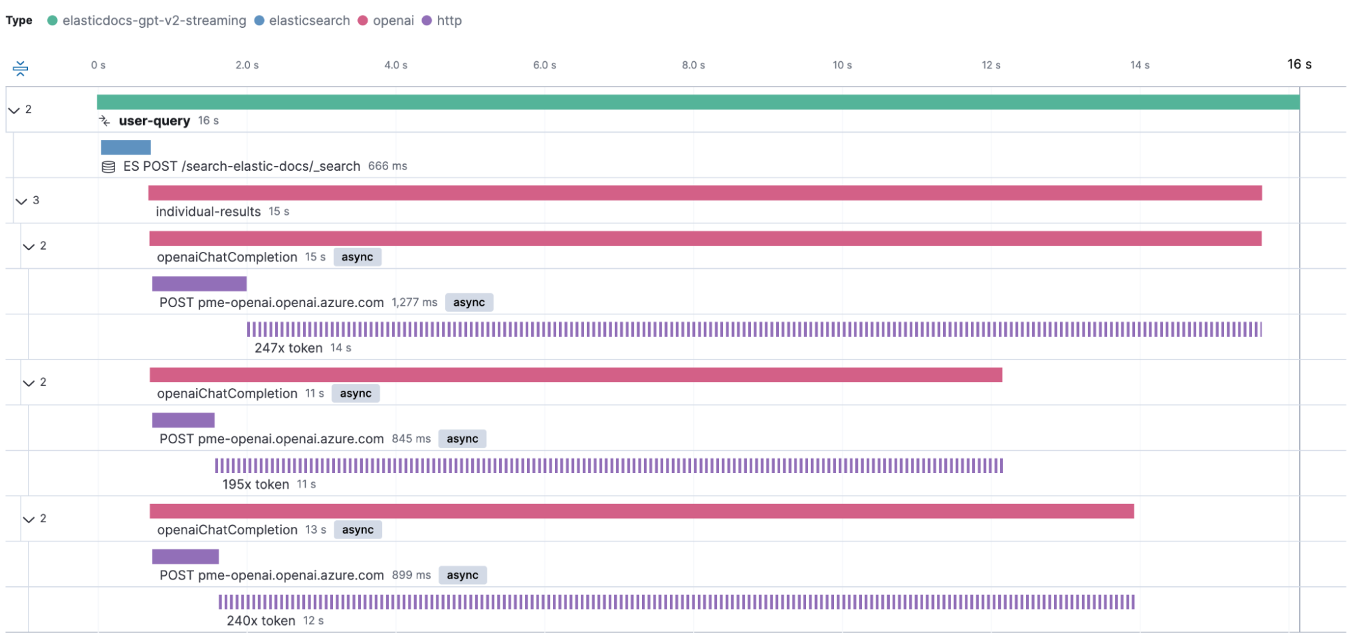Click the database icon beside ES POST span
This screenshot has width=1361, height=642.
(x=108, y=165)
